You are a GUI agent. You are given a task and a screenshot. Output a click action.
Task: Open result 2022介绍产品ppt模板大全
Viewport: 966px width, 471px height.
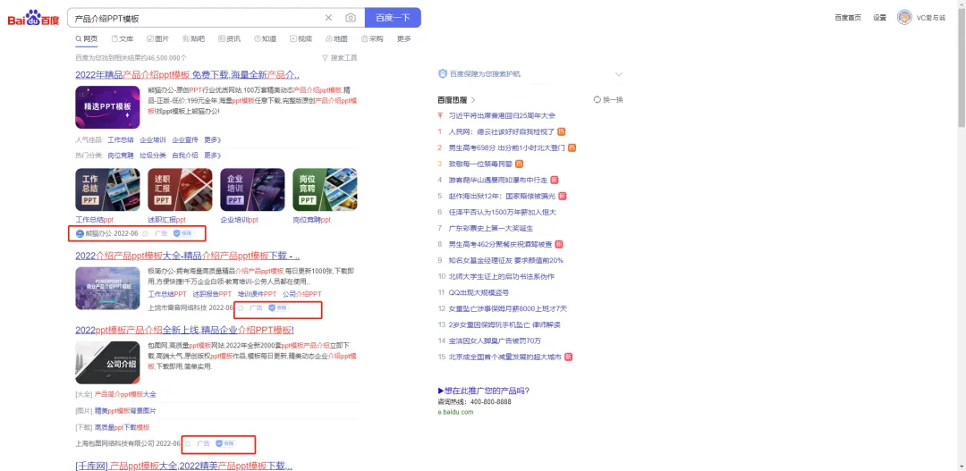point(187,256)
